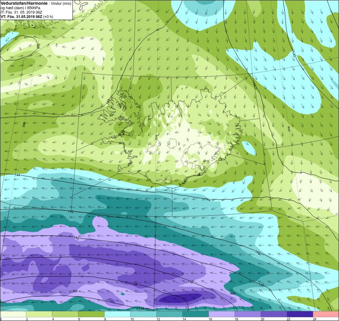Click the "Vindur (m/s)" label in header
The image size is (339, 321).
point(61,4)
